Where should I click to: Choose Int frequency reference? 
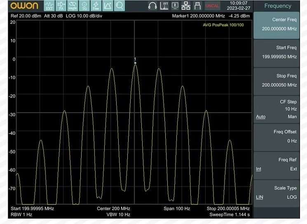click(x=258, y=169)
